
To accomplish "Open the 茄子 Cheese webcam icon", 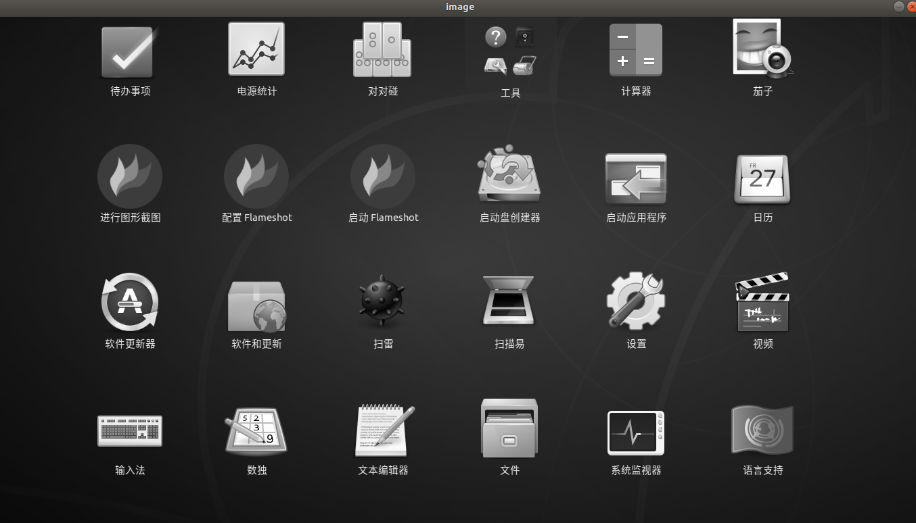I will [x=763, y=49].
